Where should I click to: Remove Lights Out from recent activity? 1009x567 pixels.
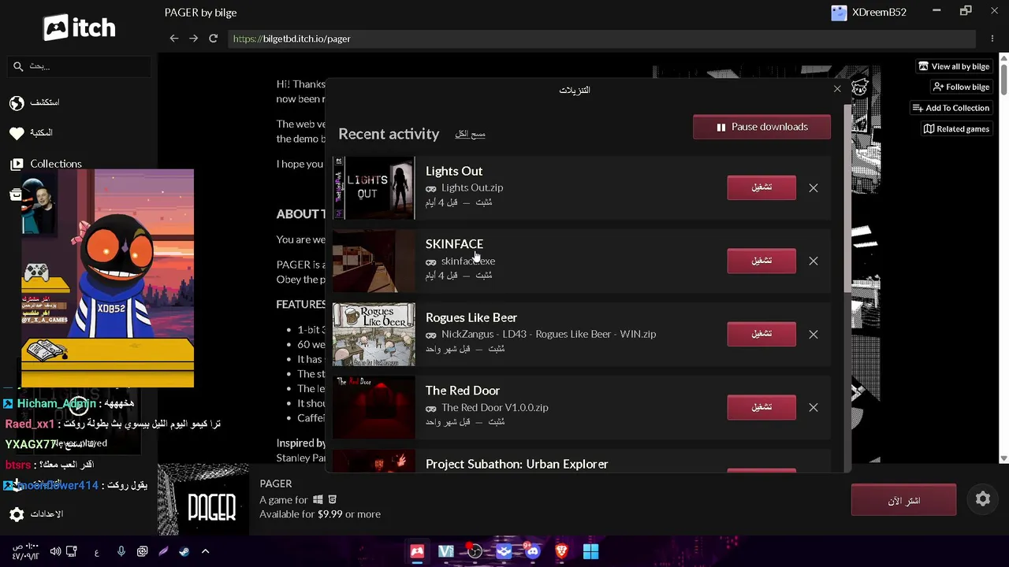click(814, 187)
